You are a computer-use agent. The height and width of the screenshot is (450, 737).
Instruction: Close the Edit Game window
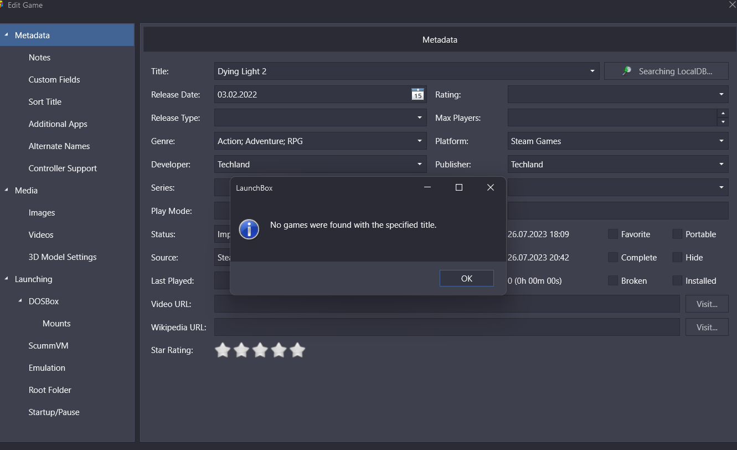(731, 4)
